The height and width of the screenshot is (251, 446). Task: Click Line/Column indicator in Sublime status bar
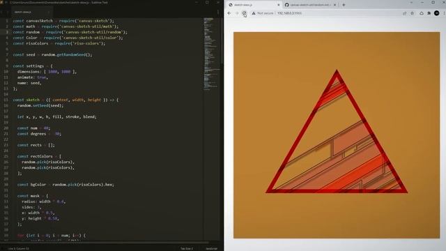[x=19, y=248]
